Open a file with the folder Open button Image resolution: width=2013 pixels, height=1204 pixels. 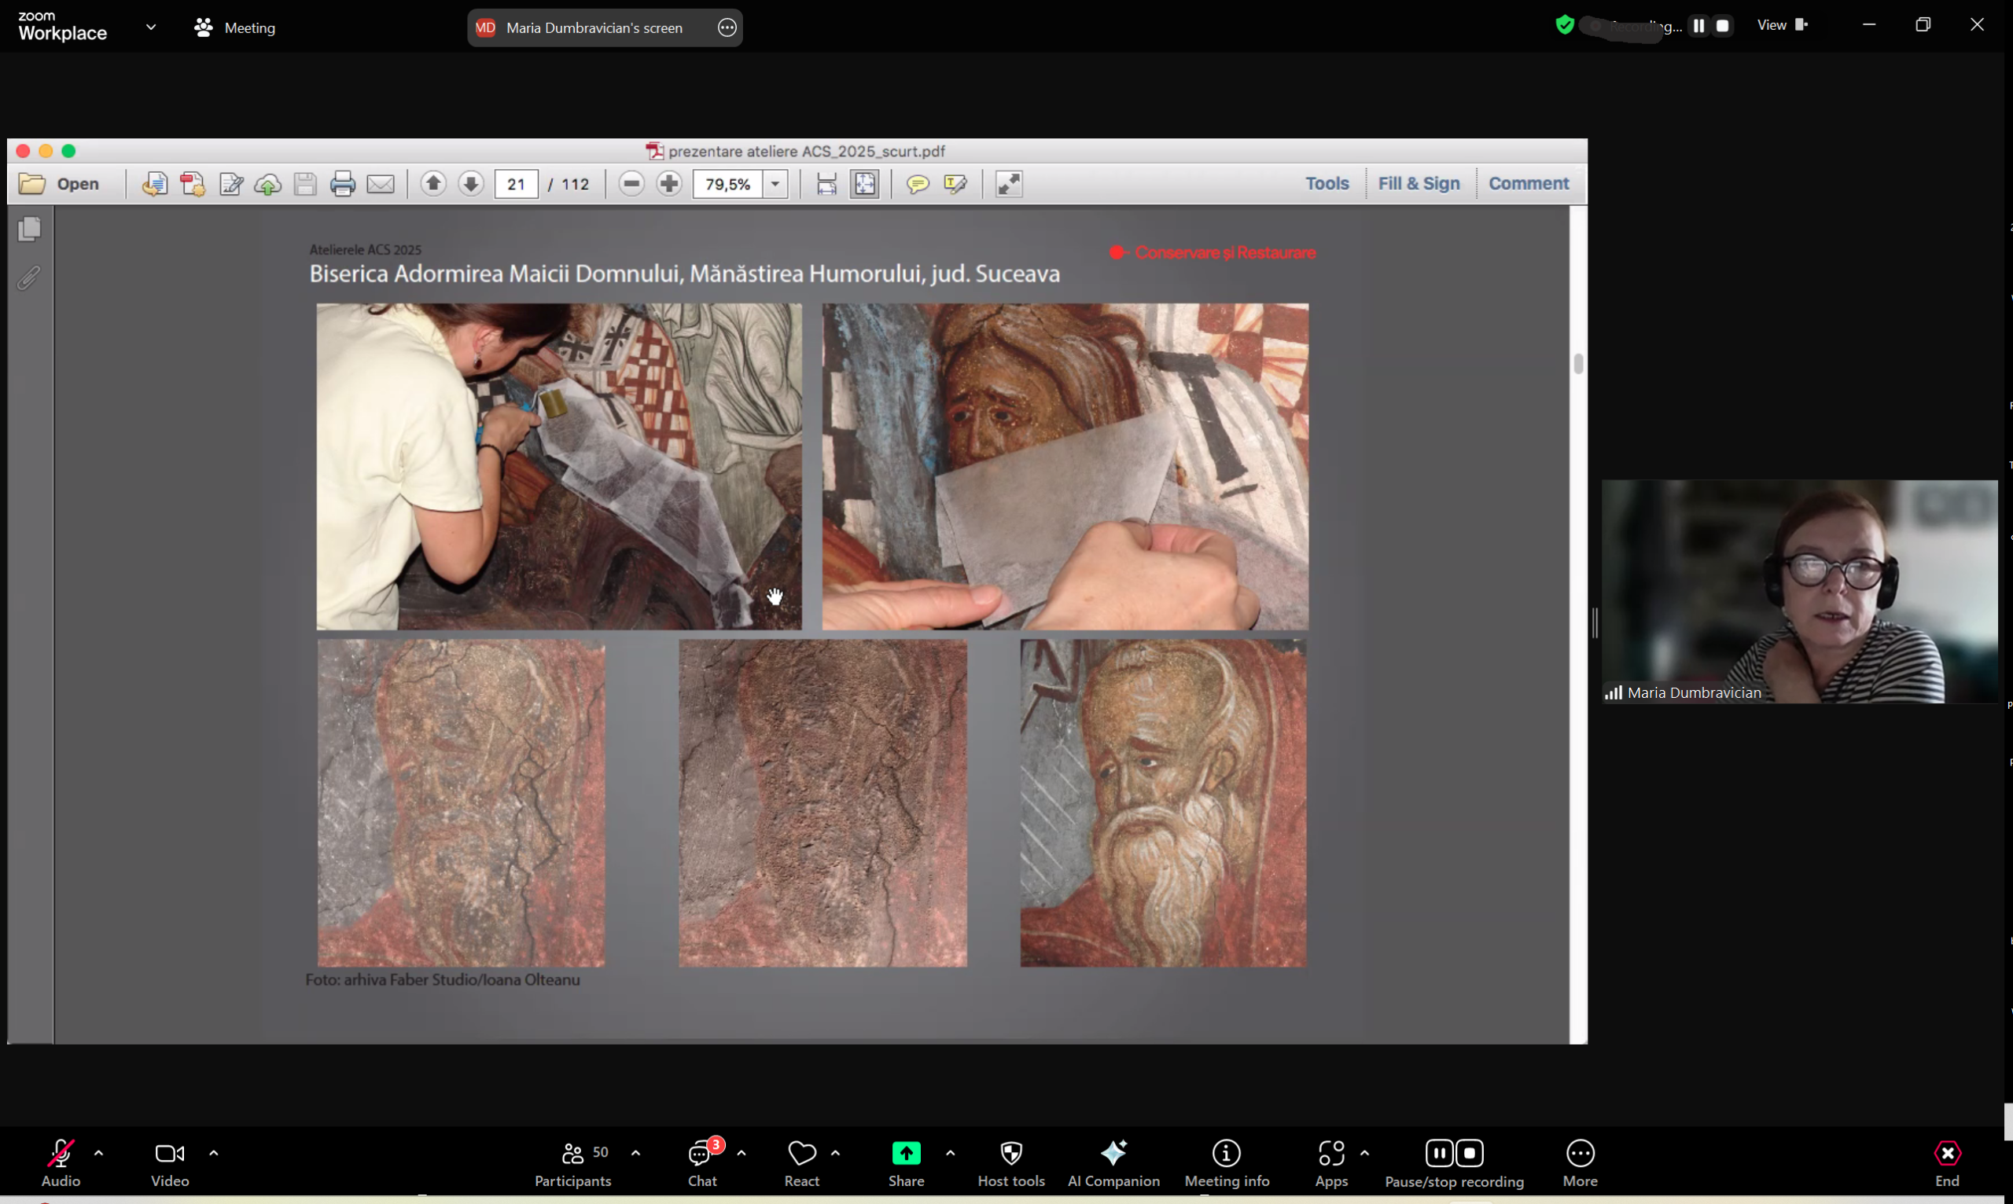coord(58,184)
